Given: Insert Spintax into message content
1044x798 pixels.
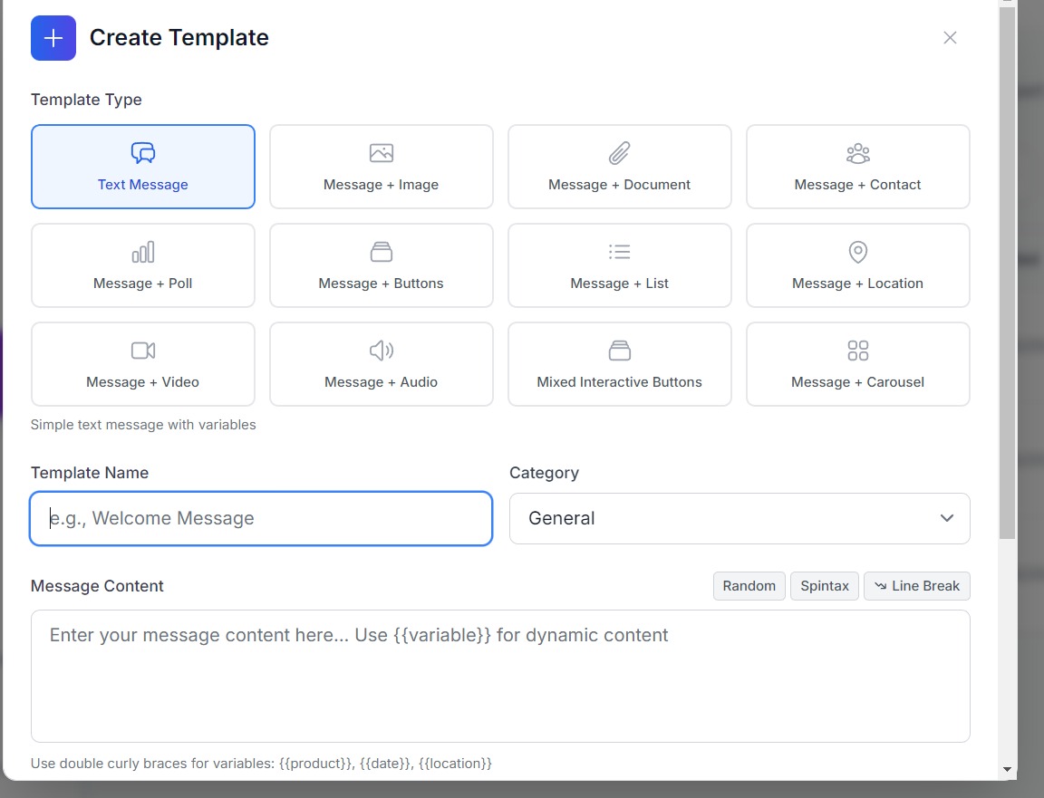Looking at the screenshot, I should [x=825, y=586].
